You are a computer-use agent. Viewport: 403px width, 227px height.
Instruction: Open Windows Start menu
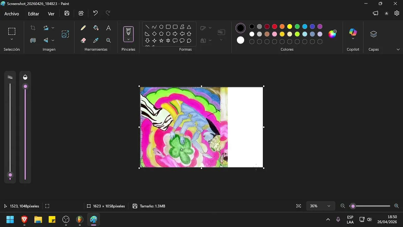coord(10,219)
